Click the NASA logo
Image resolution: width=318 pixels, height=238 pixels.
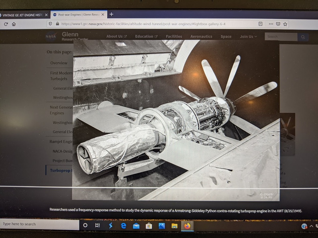click(x=51, y=37)
